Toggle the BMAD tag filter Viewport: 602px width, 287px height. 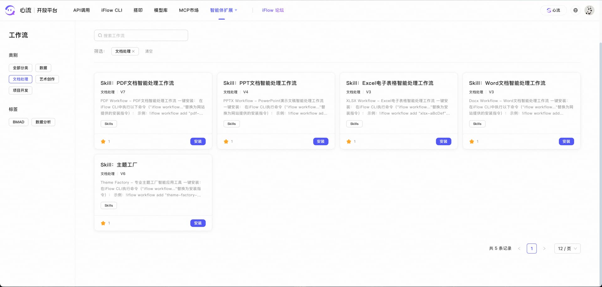coord(18,122)
